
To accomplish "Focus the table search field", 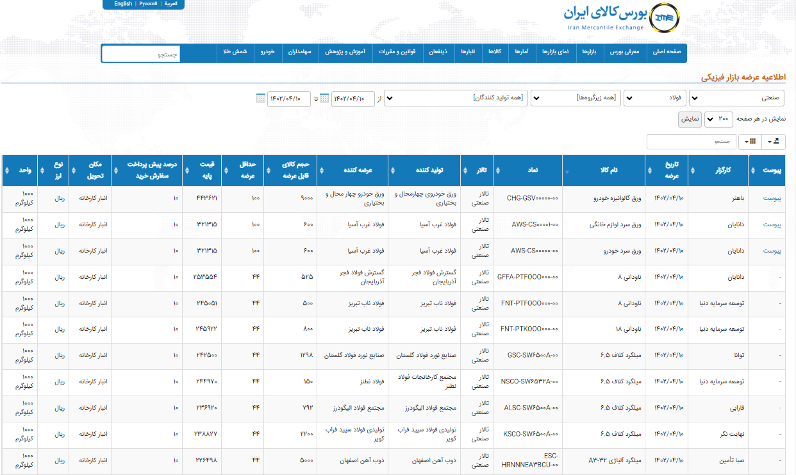I will pyautogui.click(x=691, y=141).
